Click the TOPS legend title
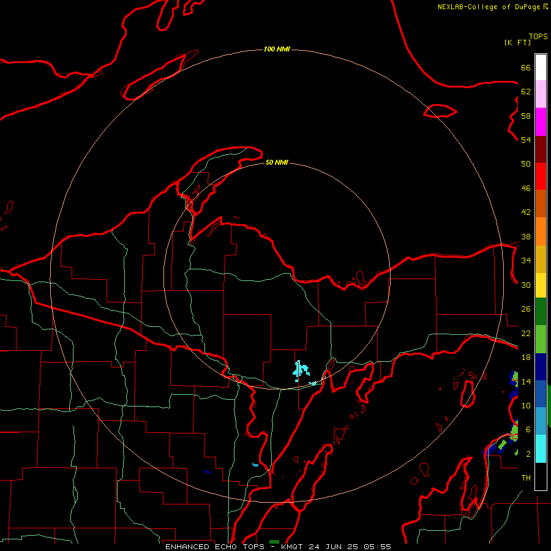Screen dimensions: 551x551 coord(538,36)
